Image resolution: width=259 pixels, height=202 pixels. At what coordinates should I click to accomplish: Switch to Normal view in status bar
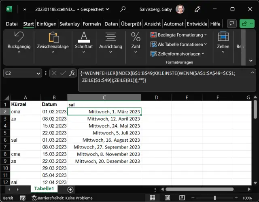(153, 198)
